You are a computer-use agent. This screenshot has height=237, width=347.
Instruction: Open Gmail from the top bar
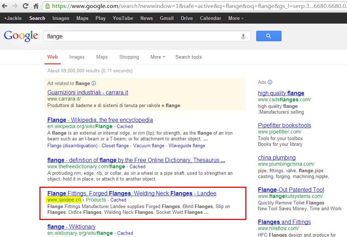click(x=167, y=18)
